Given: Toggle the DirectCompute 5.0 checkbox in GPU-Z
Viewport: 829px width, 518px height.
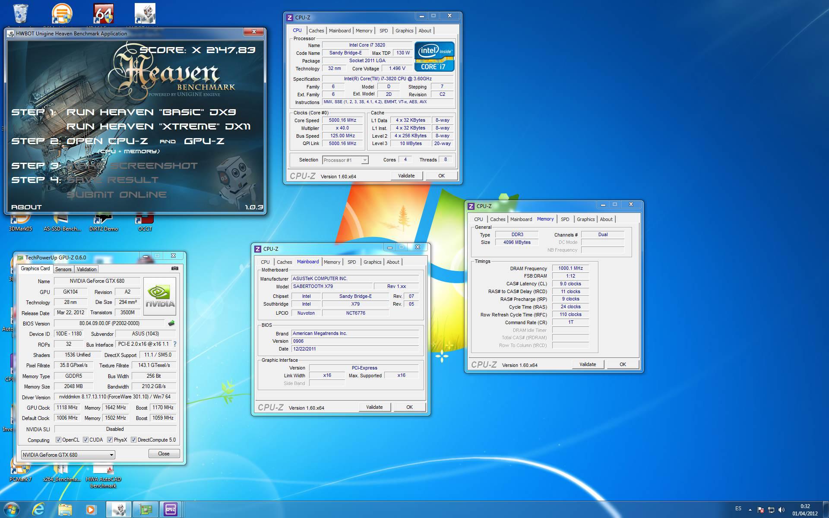Looking at the screenshot, I should click(x=134, y=440).
